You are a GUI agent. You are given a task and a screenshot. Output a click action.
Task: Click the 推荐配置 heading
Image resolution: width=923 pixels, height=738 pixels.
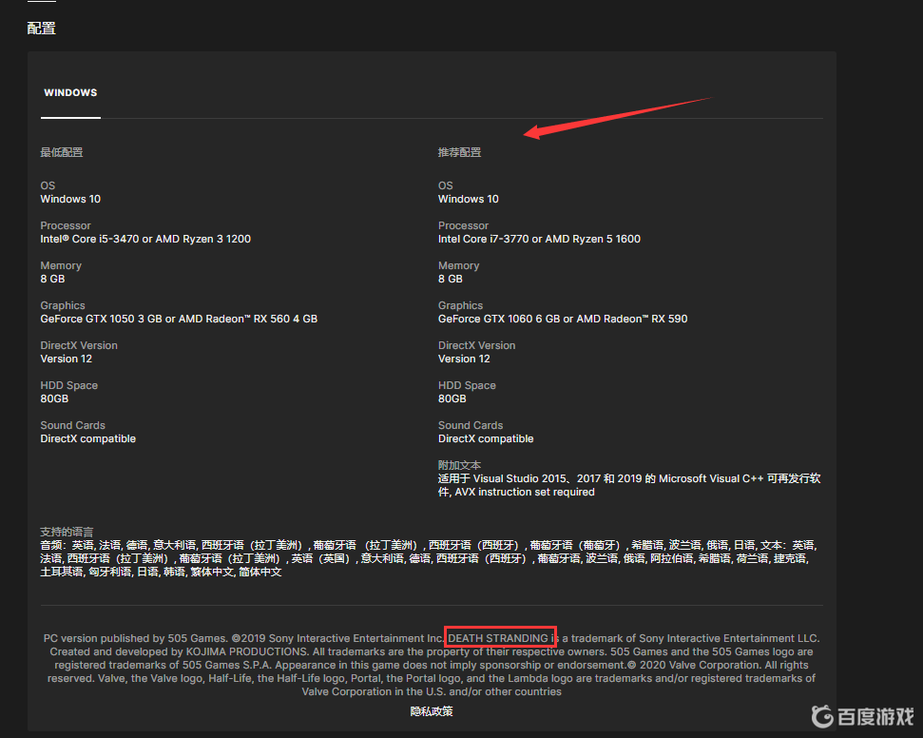coord(459,152)
